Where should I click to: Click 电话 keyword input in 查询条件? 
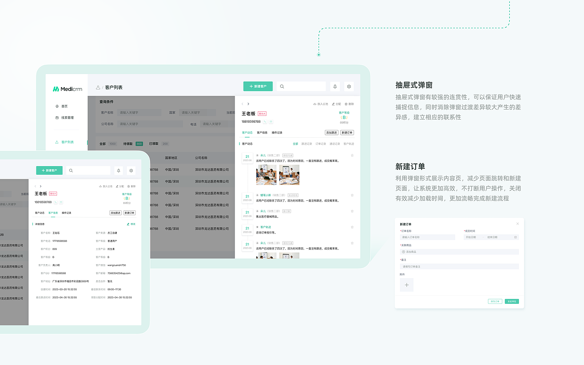coord(217,124)
